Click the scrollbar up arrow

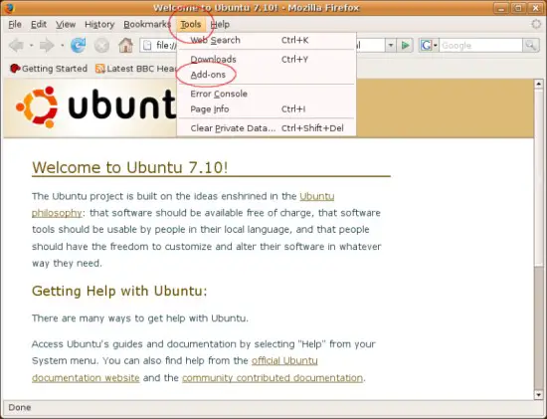(539, 84)
